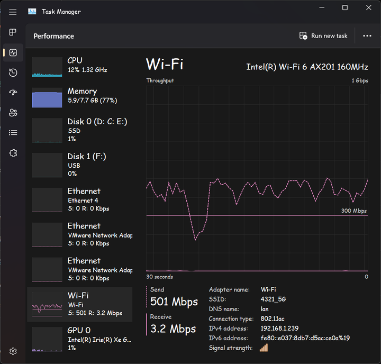Click the Wi-Fi mini throughput graph
The width and height of the screenshot is (381, 364).
pos(47,304)
